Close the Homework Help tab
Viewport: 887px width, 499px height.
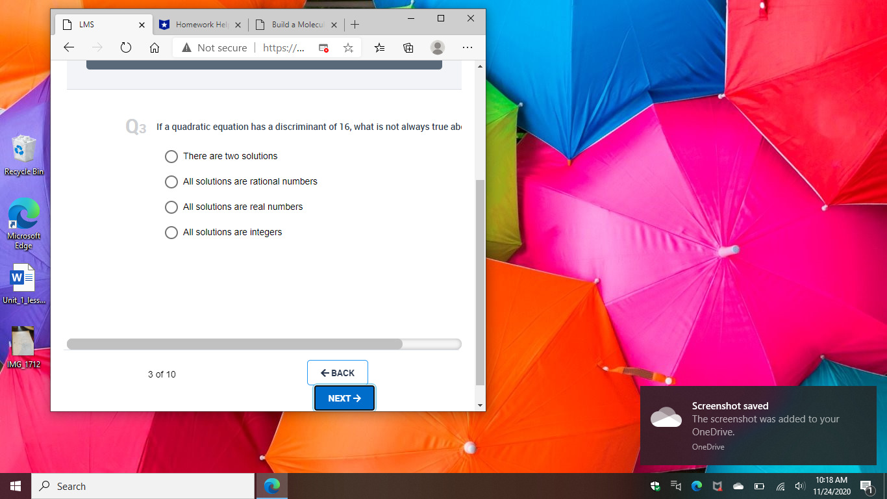[x=238, y=25]
